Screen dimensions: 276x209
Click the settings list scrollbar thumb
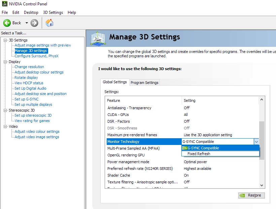262,141
